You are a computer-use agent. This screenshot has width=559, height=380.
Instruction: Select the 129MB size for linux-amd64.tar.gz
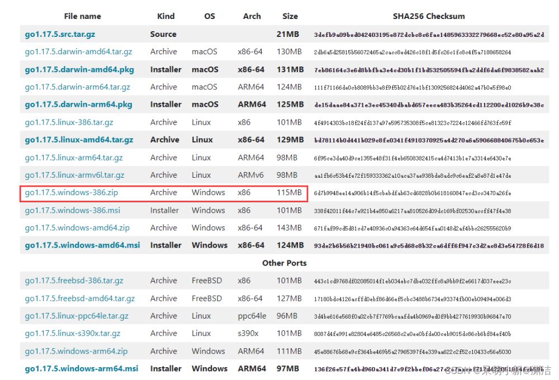pyautogui.click(x=290, y=140)
